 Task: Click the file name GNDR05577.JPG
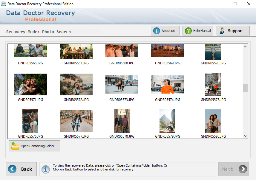(76, 136)
